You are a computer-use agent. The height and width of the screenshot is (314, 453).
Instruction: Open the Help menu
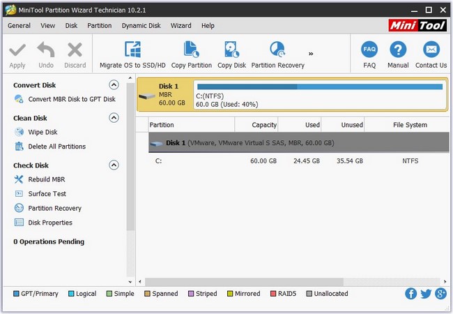[x=208, y=26]
